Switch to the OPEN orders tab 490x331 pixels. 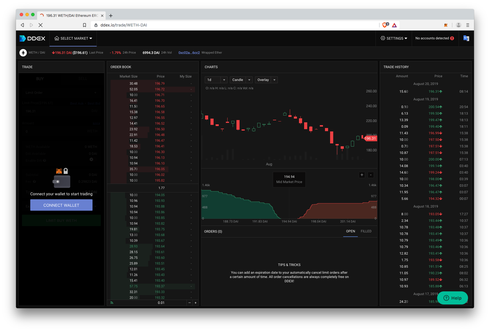(x=350, y=231)
